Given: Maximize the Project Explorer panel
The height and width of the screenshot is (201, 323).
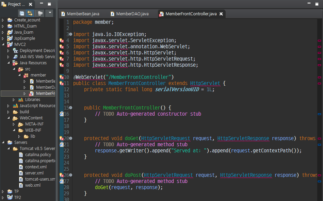Looking at the screenshot, I should 49,4.
